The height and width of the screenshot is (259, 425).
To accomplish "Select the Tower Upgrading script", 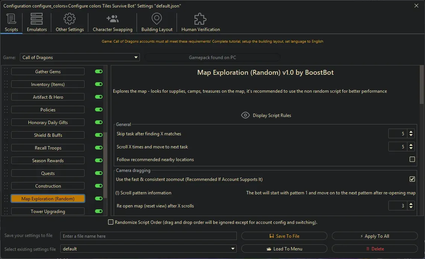I will pos(48,212).
